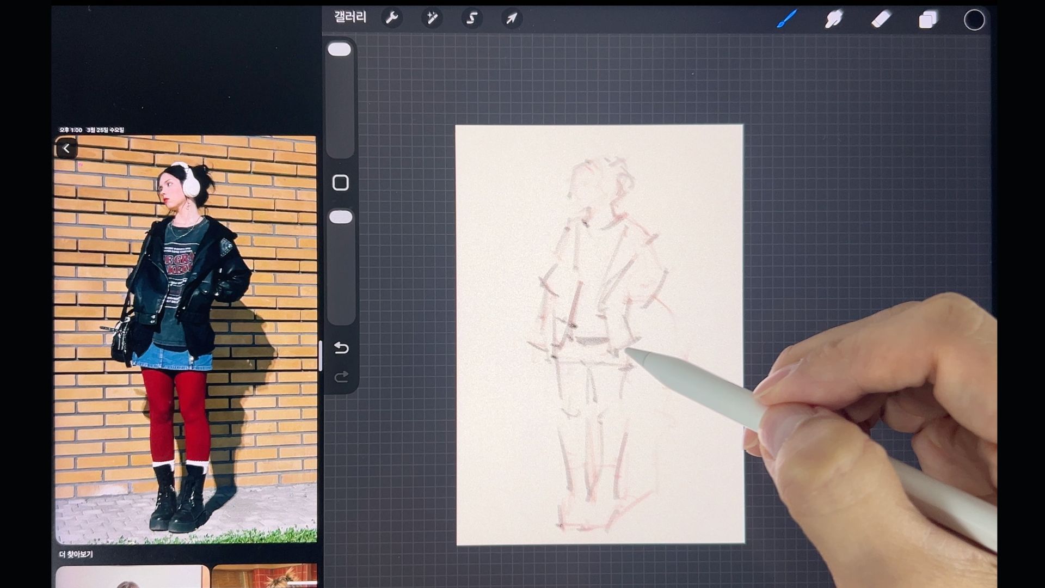
Task: Open the Actions wrench menu
Action: [x=392, y=19]
